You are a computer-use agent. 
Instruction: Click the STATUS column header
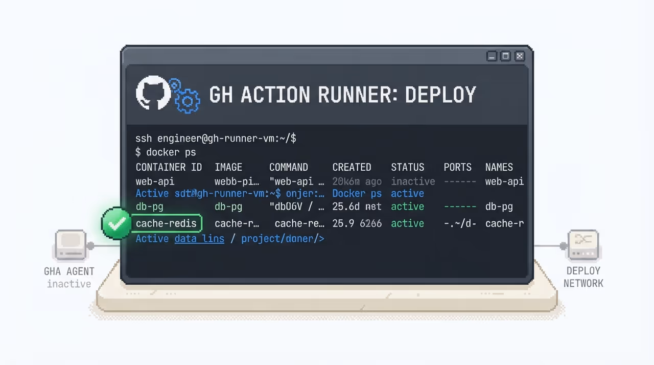(407, 167)
